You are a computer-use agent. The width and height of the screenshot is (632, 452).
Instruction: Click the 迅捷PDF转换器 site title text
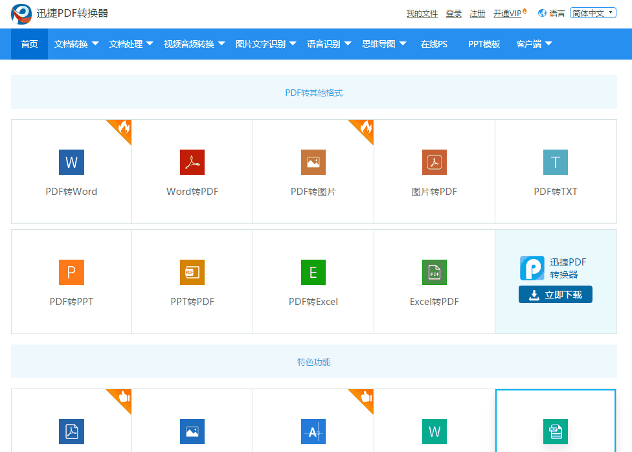point(72,14)
